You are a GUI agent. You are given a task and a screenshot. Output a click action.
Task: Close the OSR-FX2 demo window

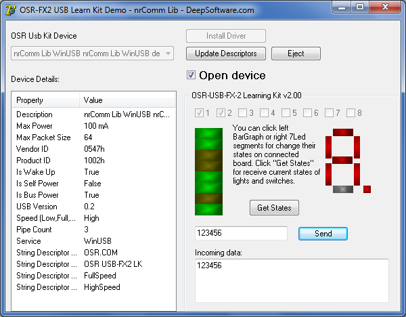(x=386, y=7)
